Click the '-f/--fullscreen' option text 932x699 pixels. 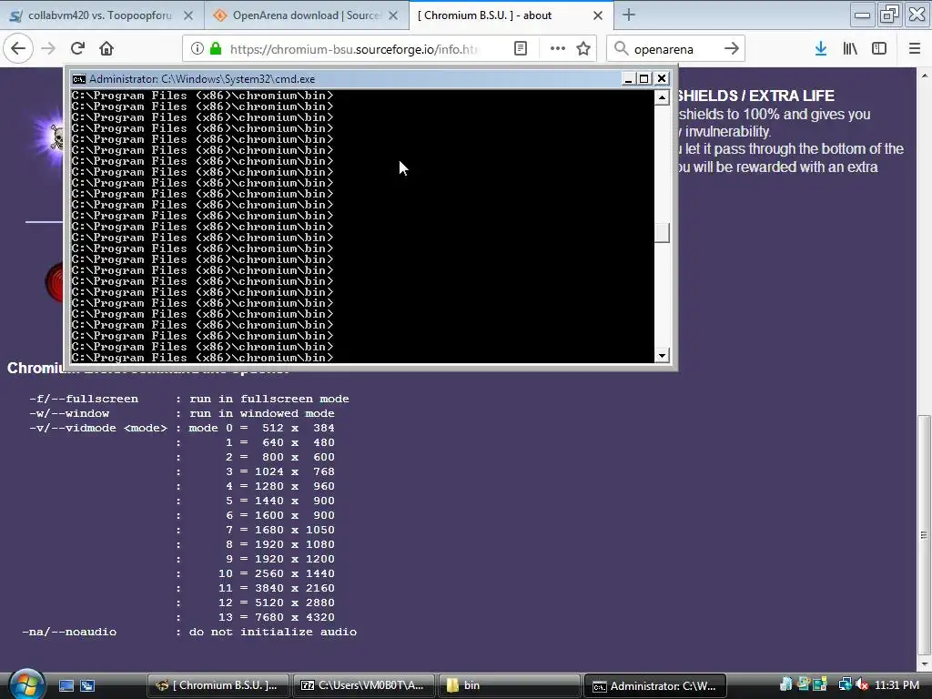84,399
